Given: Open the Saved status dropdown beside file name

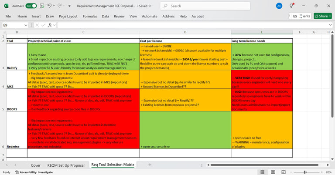Looking at the screenshot, I should (145, 6).
